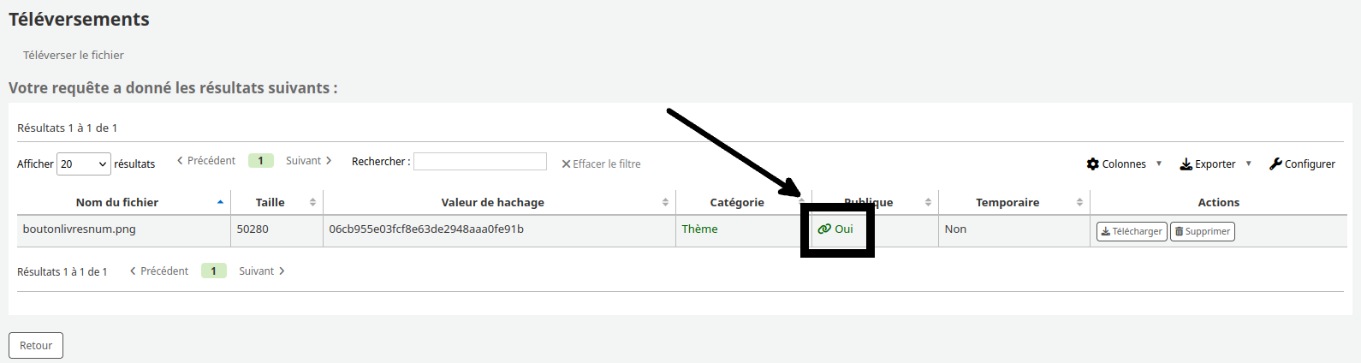Expand the Colonnes dropdown arrow
The width and height of the screenshot is (1361, 363).
(1159, 164)
